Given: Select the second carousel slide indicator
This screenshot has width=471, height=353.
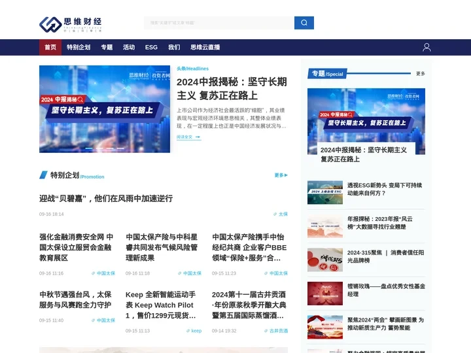Looking at the screenshot, I should click(99, 148).
